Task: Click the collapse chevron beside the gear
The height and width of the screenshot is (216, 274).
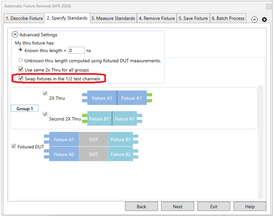Action: click(254, 19)
